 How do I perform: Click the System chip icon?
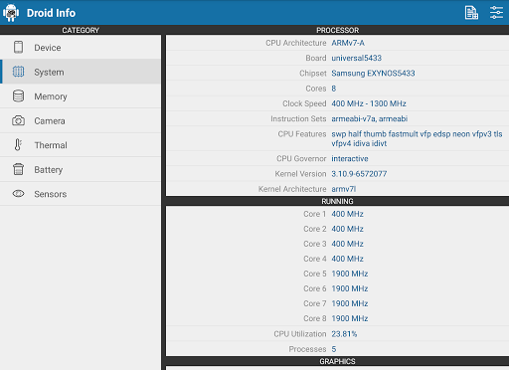(18, 72)
